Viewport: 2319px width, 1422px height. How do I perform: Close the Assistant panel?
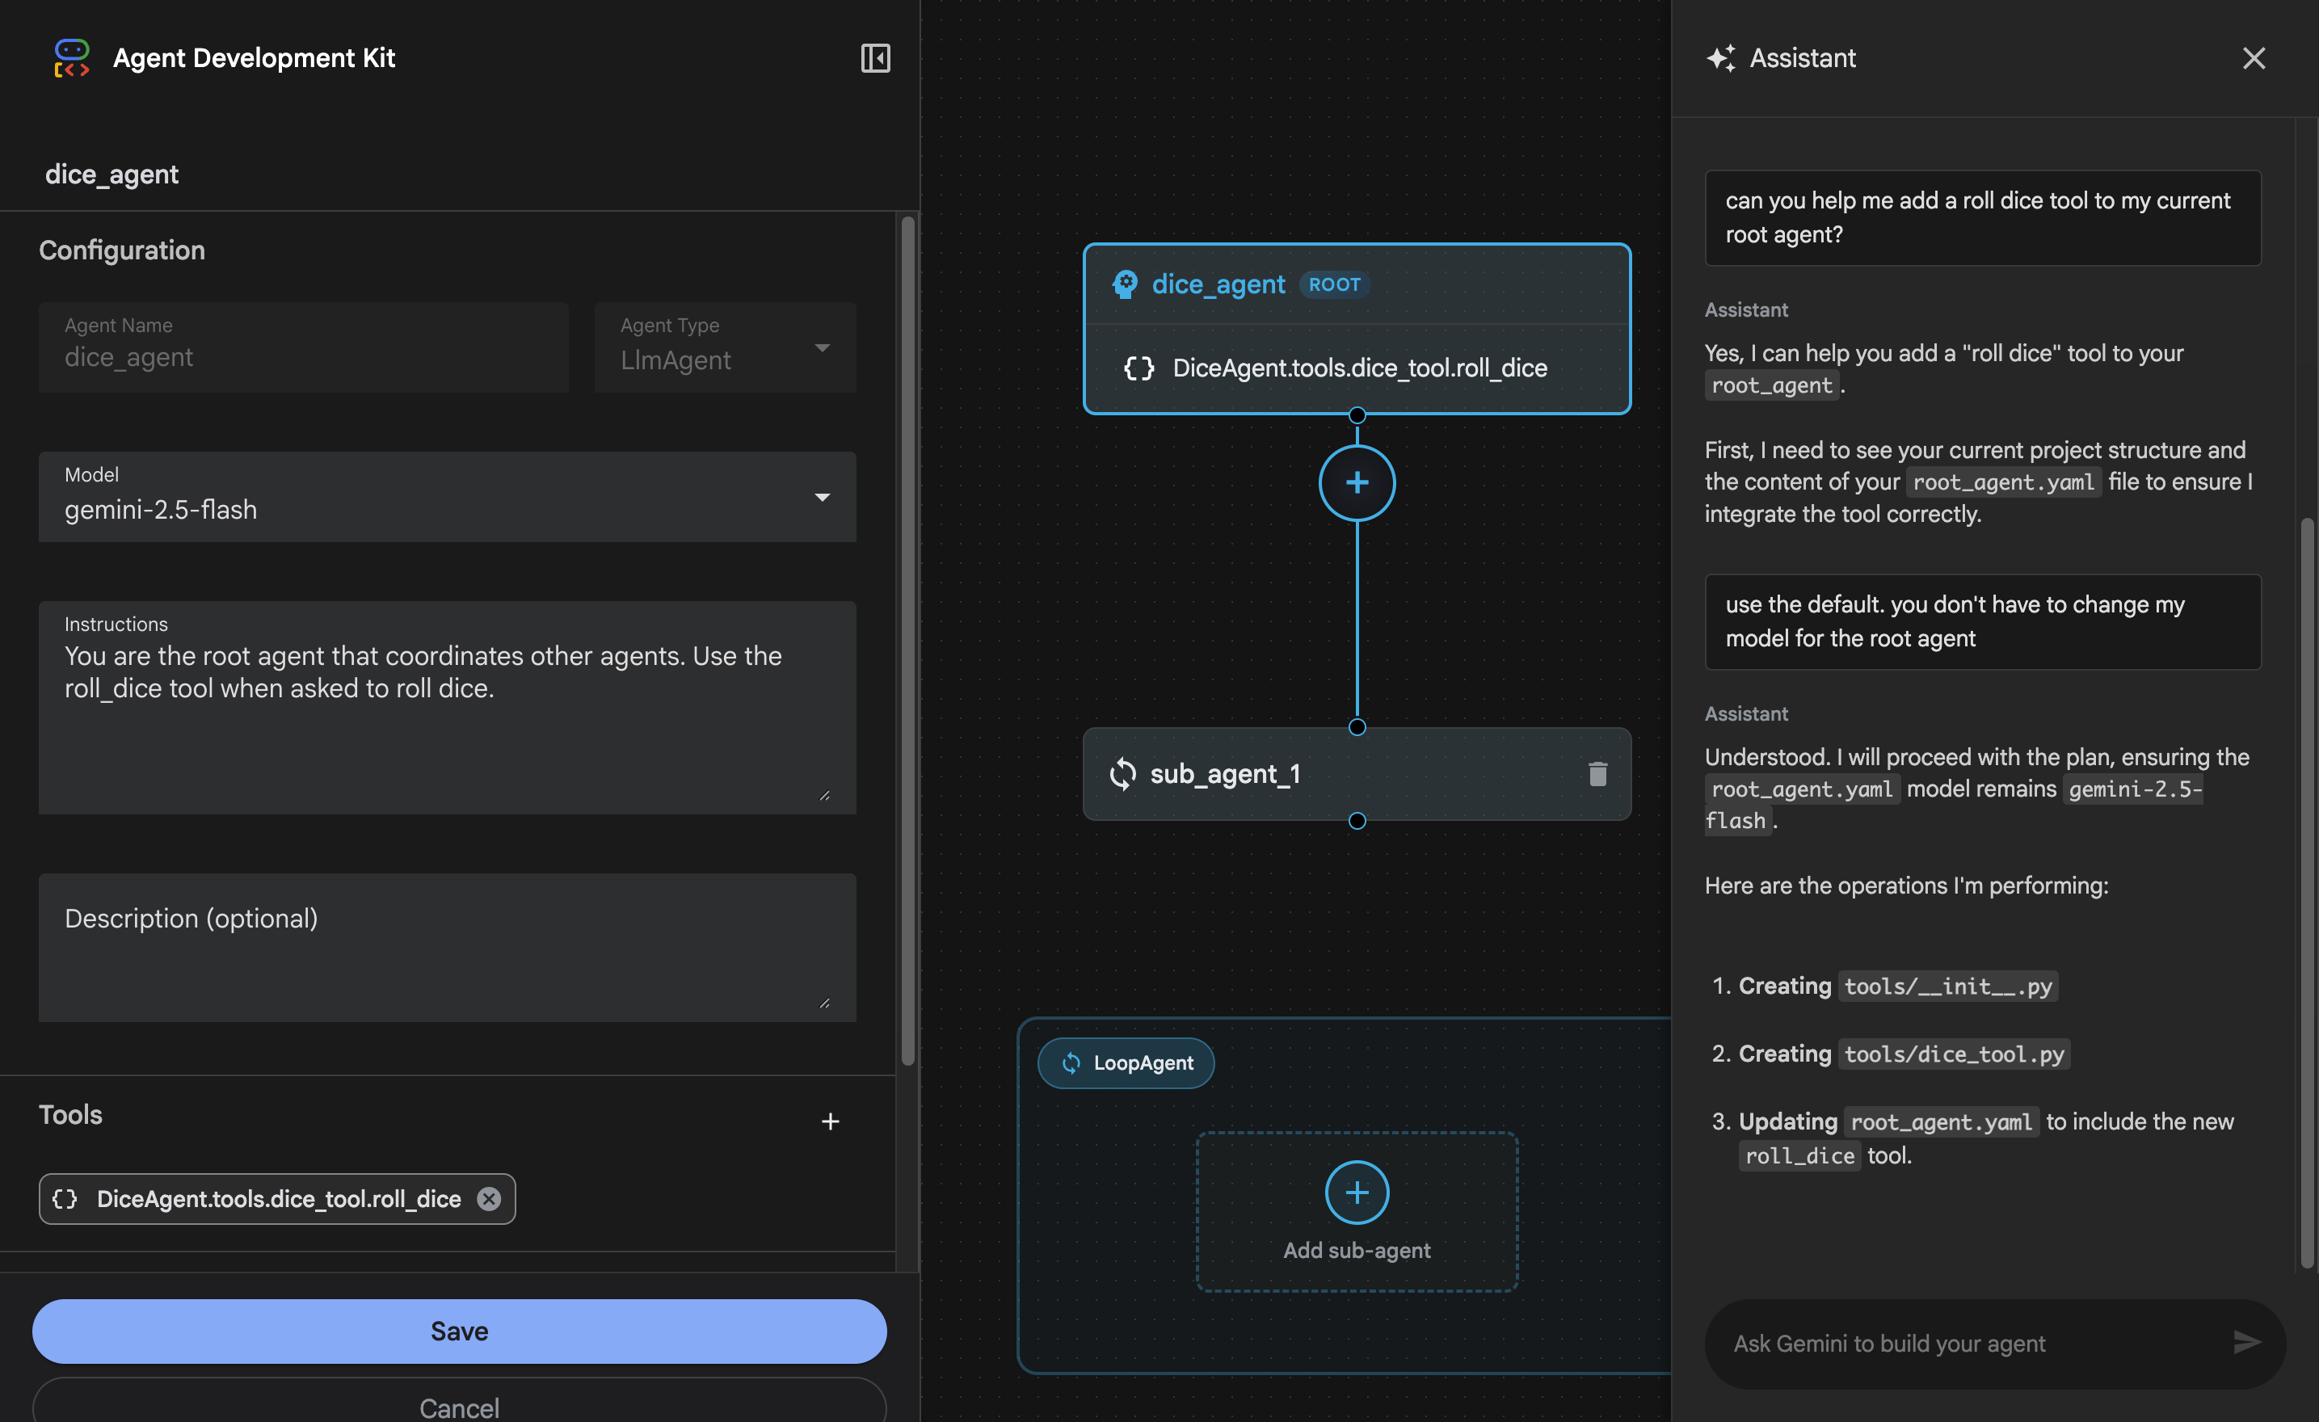point(2254,57)
